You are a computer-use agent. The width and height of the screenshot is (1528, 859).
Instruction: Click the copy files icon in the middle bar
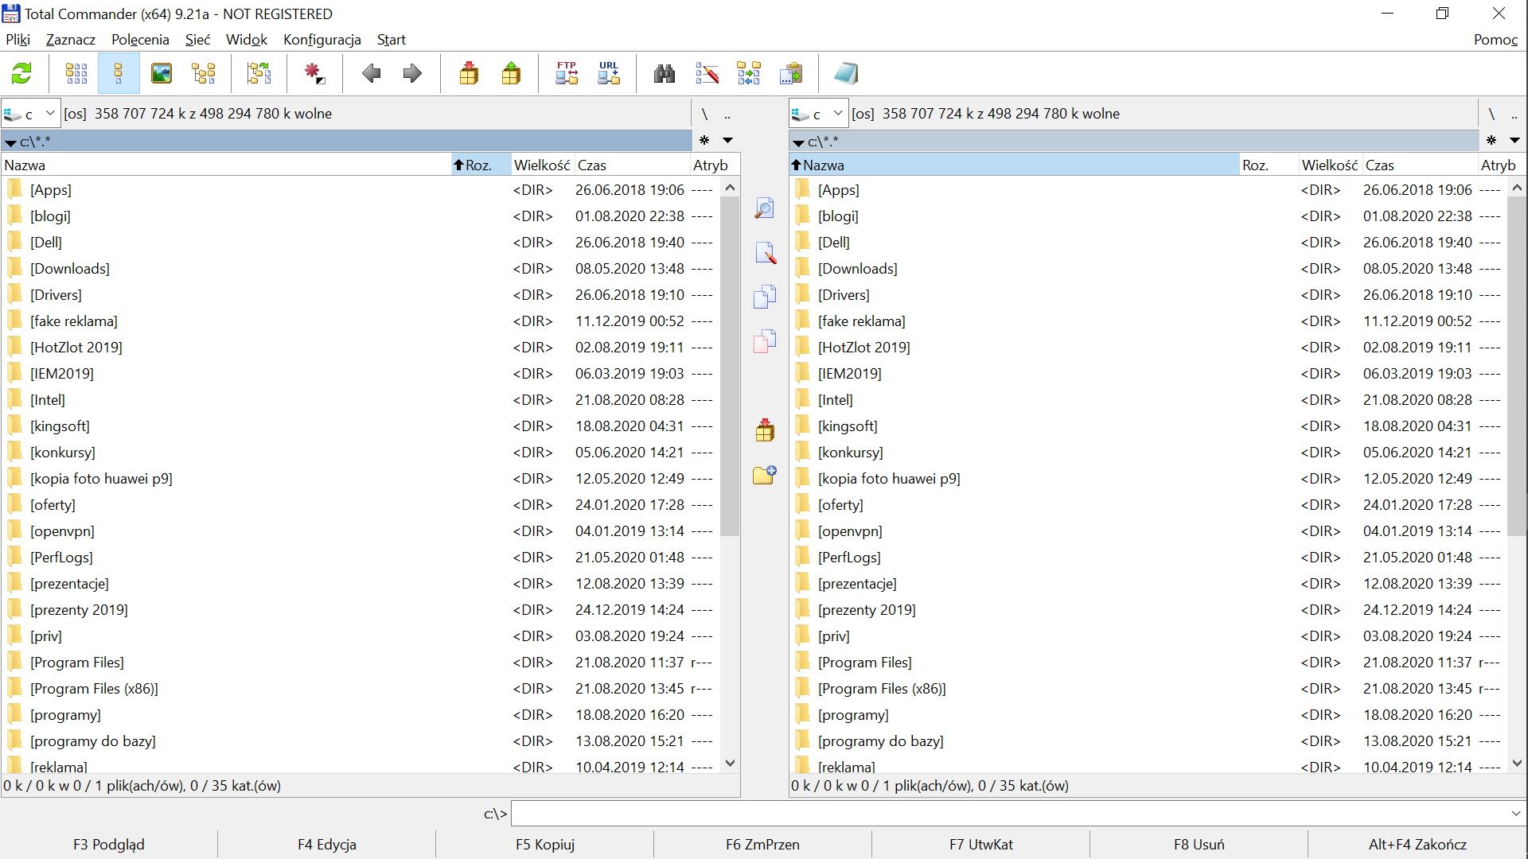(x=765, y=297)
